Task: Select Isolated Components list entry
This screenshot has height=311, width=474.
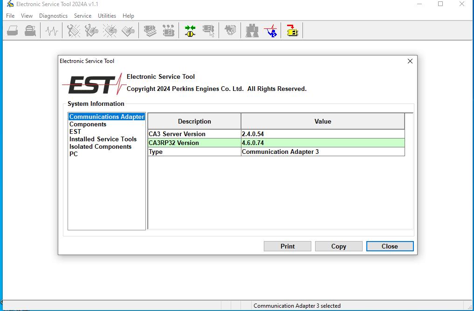Action: 100,147
